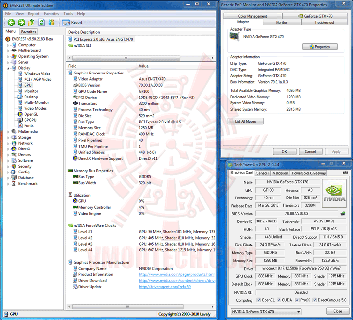Select PCI / AGP Video tree item

pyautogui.click(x=38, y=79)
